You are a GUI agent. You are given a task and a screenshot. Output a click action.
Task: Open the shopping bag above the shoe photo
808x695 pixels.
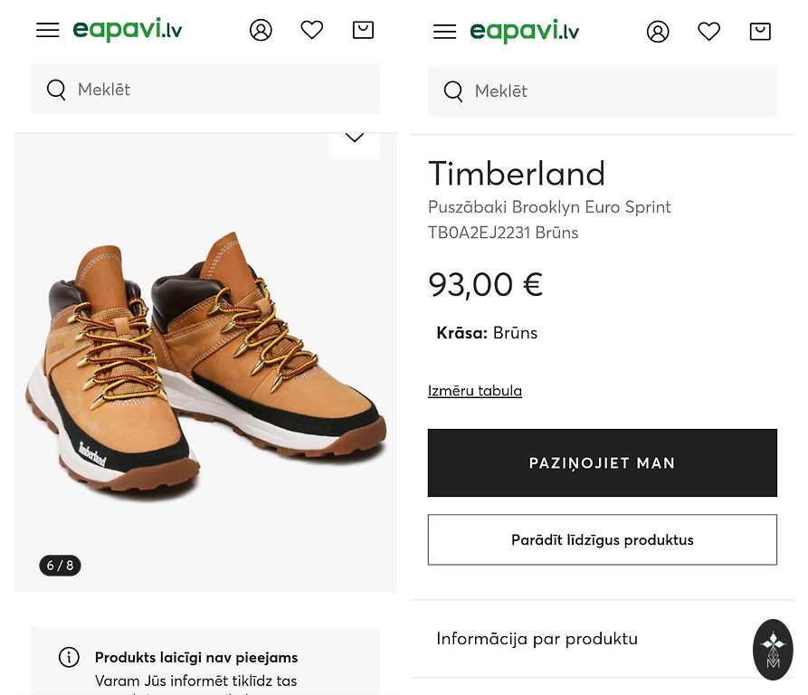(363, 30)
